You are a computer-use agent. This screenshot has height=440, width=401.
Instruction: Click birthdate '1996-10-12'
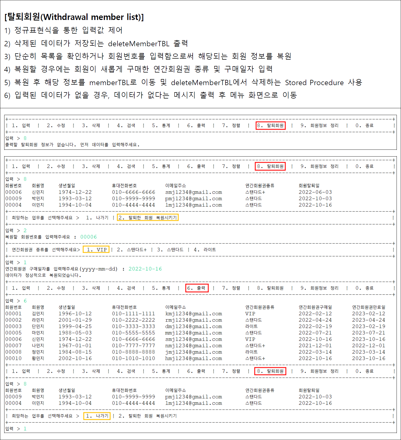pyautogui.click(x=75, y=314)
